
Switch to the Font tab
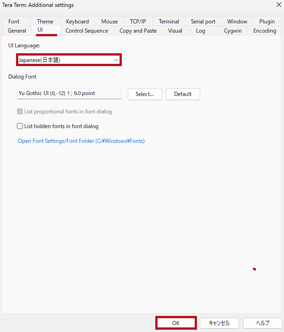14,22
